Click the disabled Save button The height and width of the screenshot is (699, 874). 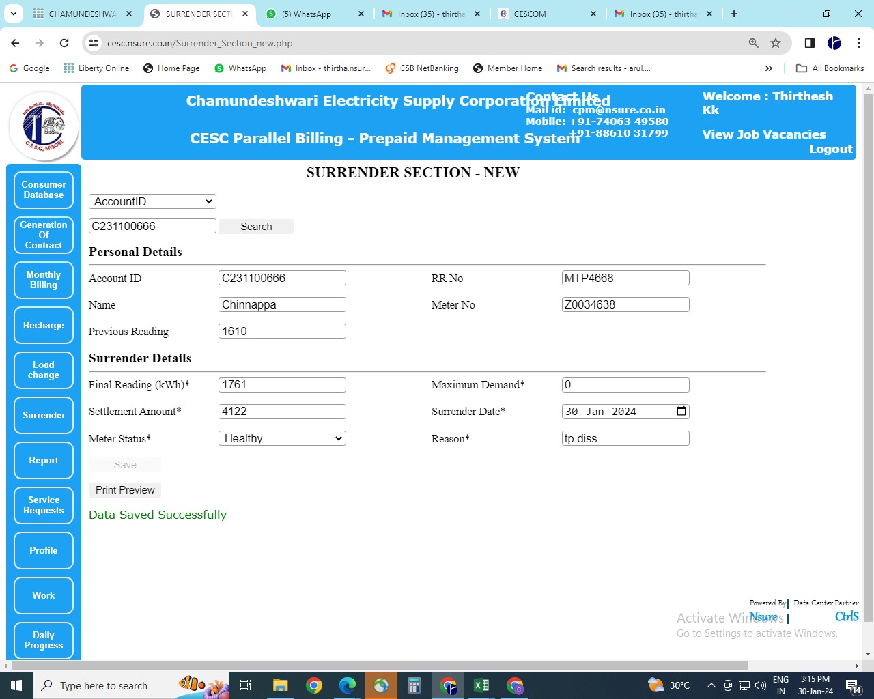(x=125, y=465)
